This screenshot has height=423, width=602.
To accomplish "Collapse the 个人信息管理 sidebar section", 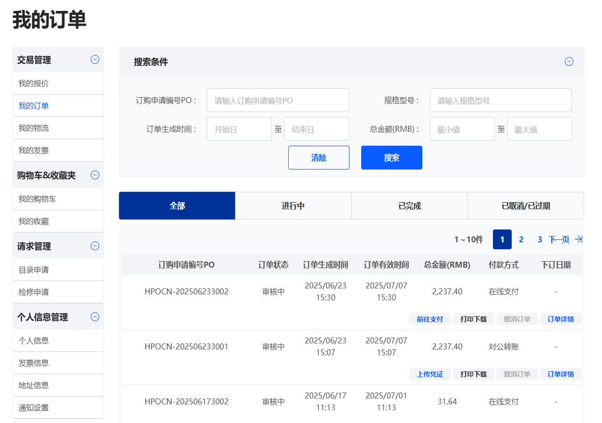I will pyautogui.click(x=95, y=317).
